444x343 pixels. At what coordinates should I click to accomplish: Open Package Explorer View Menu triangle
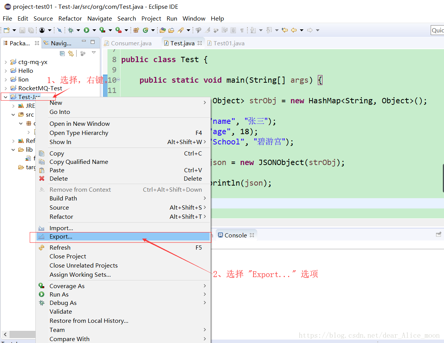tap(94, 53)
